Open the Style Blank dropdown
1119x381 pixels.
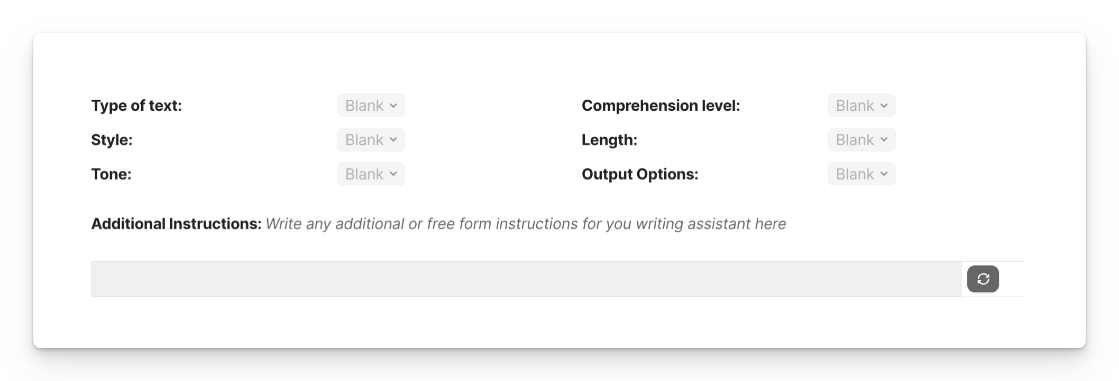pos(371,140)
